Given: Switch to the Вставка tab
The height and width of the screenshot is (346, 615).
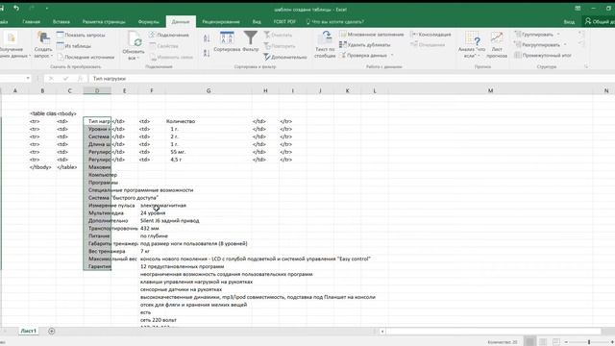Looking at the screenshot, I should point(61,22).
